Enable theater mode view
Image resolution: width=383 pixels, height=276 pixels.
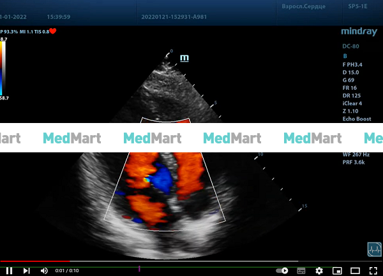(355, 271)
